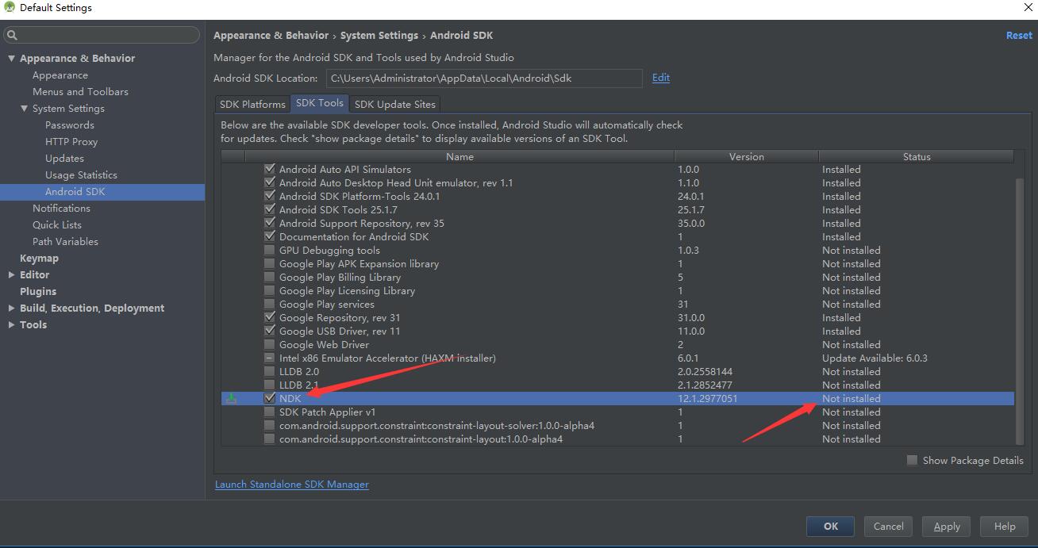Enable GPU Debugging tools checkbox
This screenshot has height=548, width=1038.
[270, 250]
